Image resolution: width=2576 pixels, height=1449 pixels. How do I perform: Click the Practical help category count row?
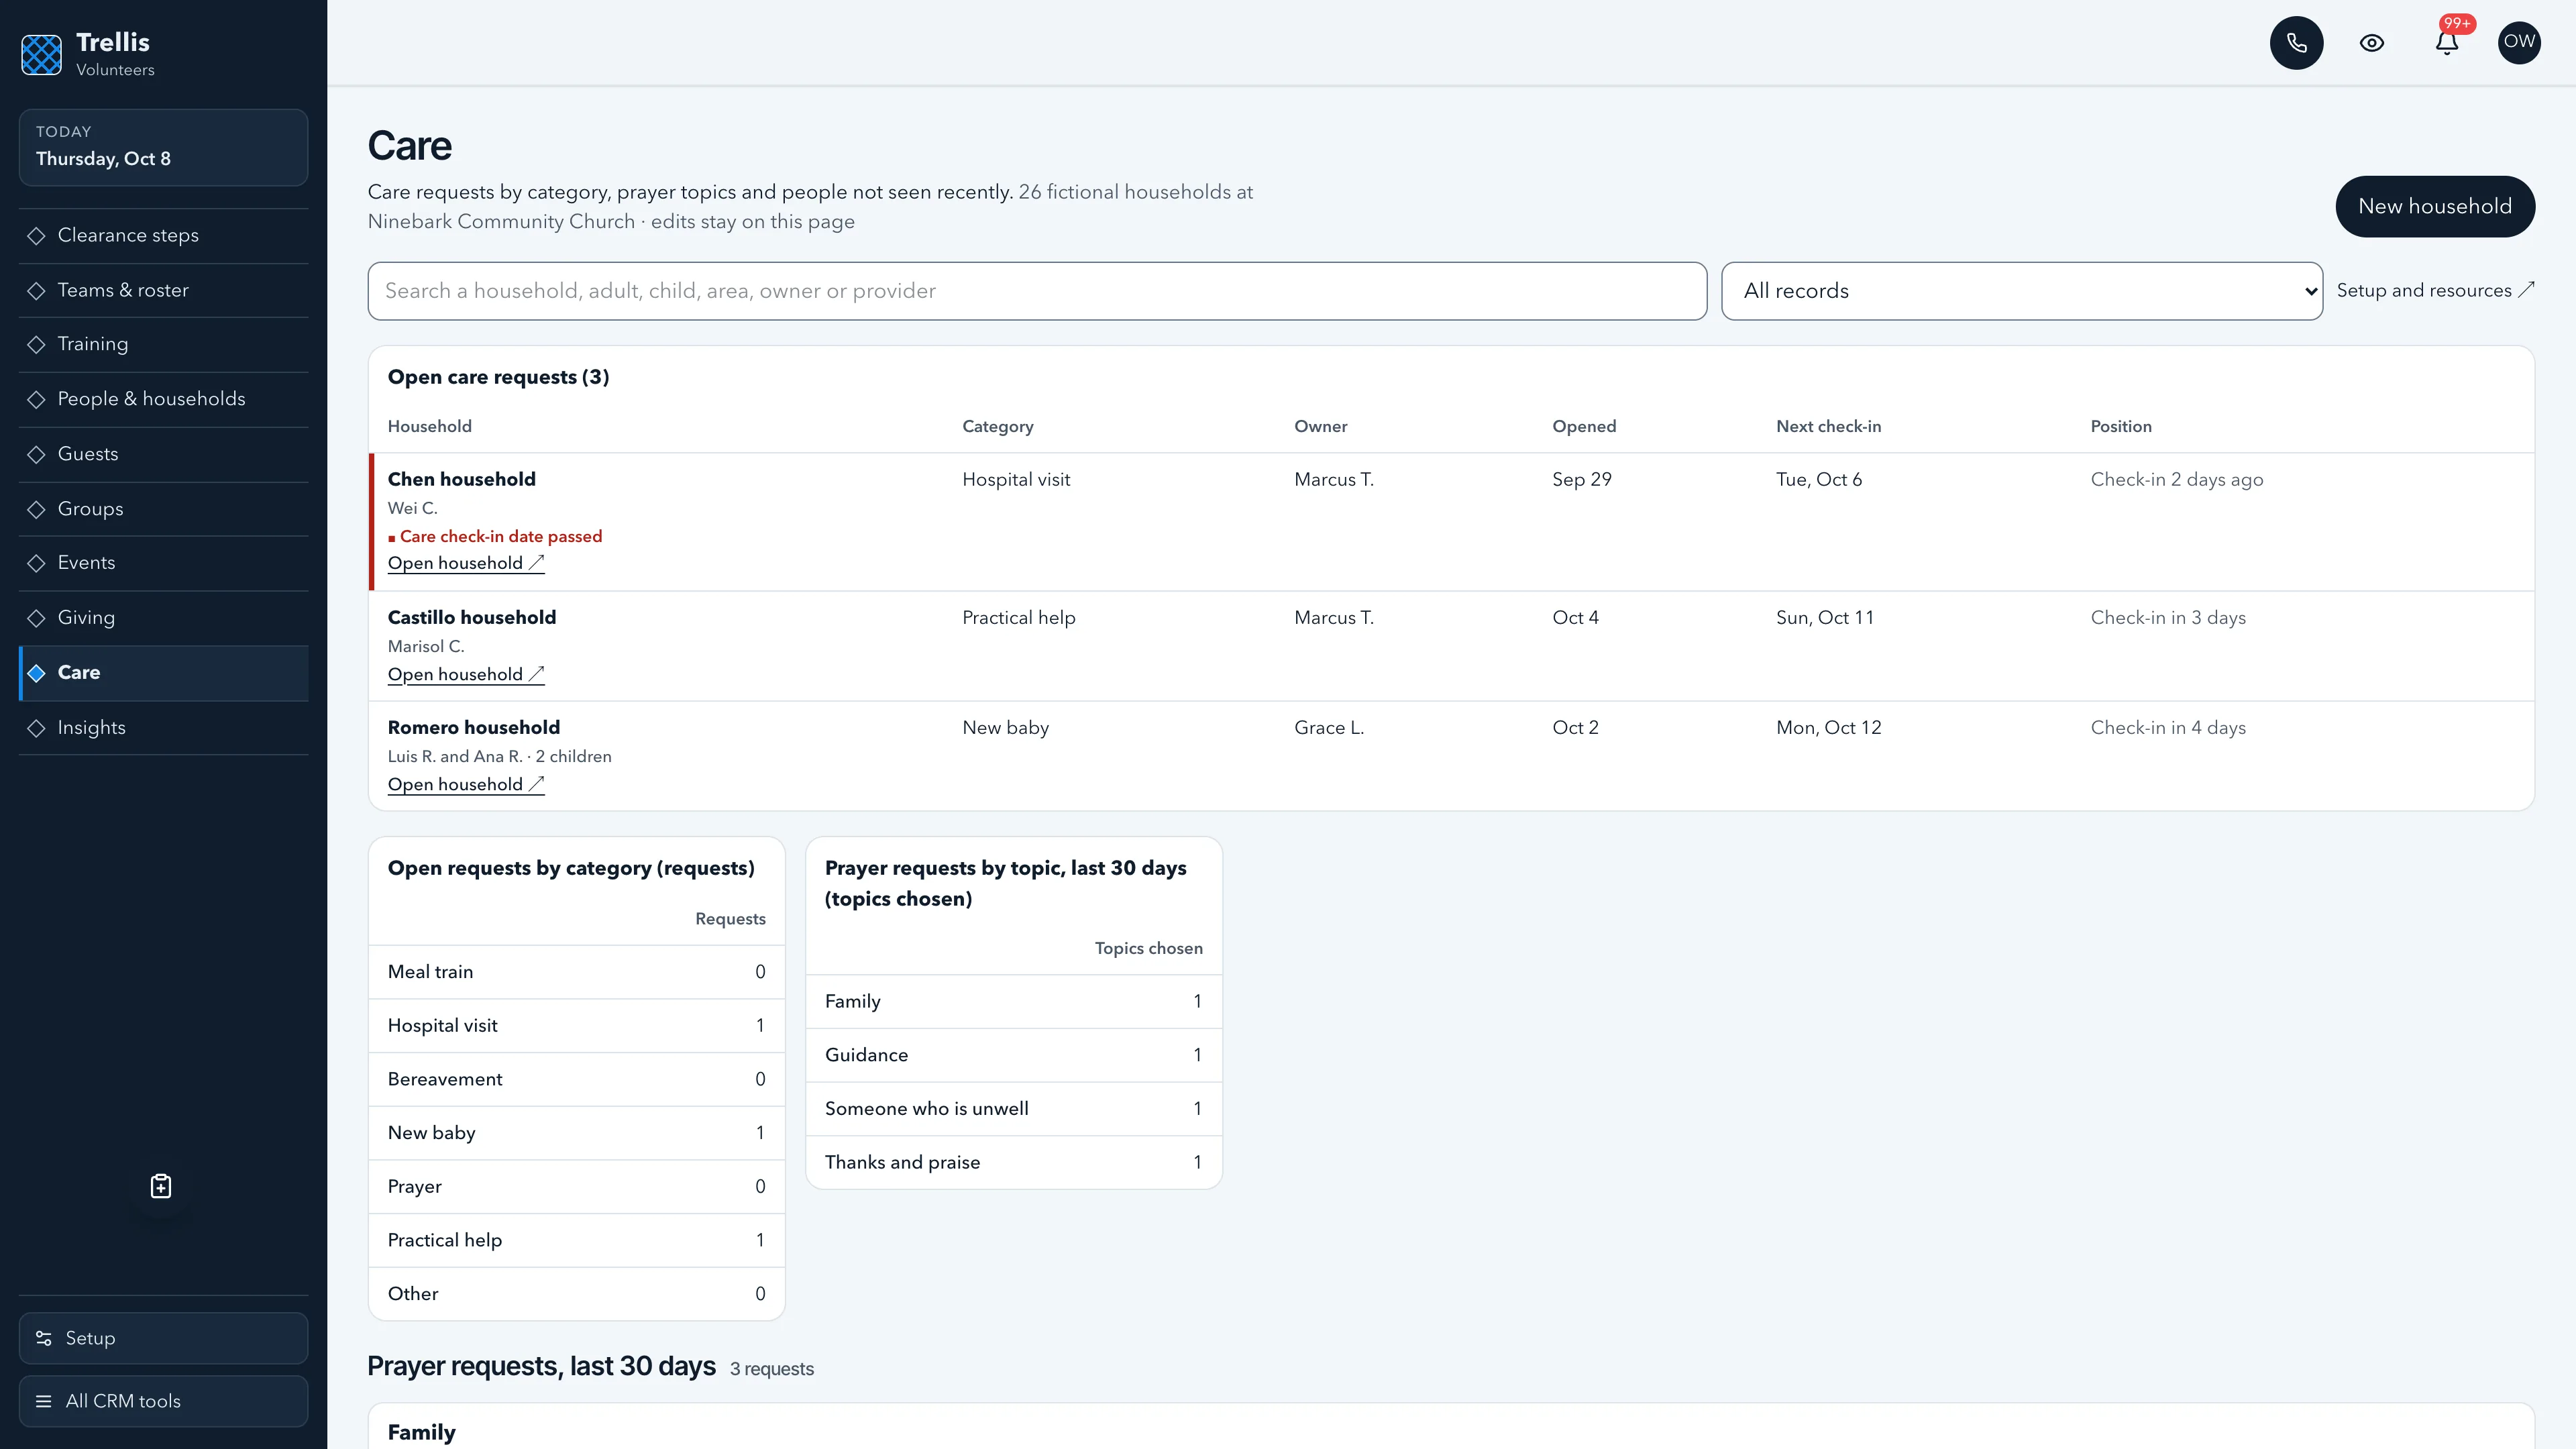pos(576,1240)
